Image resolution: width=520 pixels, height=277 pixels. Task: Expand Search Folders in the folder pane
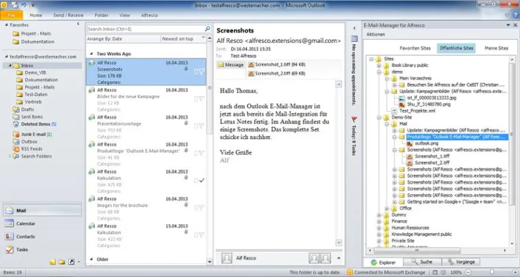[10, 156]
